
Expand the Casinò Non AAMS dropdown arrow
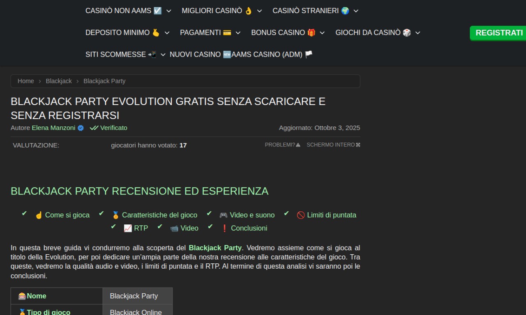(x=168, y=11)
